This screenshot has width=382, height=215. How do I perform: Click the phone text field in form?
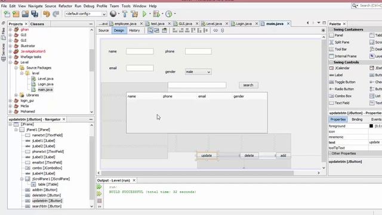click(x=198, y=51)
